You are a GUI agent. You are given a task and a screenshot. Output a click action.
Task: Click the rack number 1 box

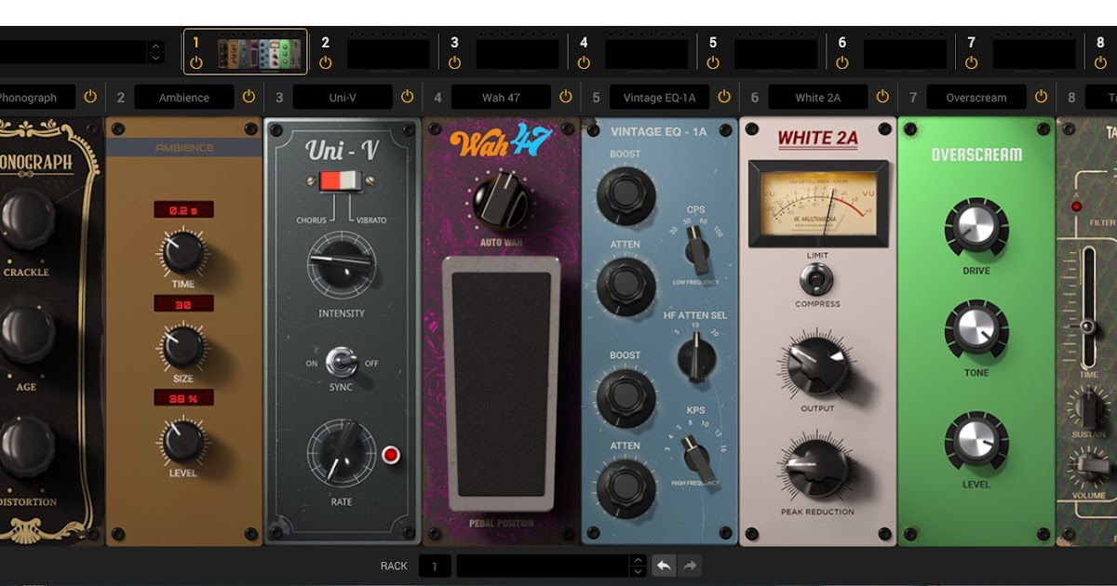coord(435,566)
